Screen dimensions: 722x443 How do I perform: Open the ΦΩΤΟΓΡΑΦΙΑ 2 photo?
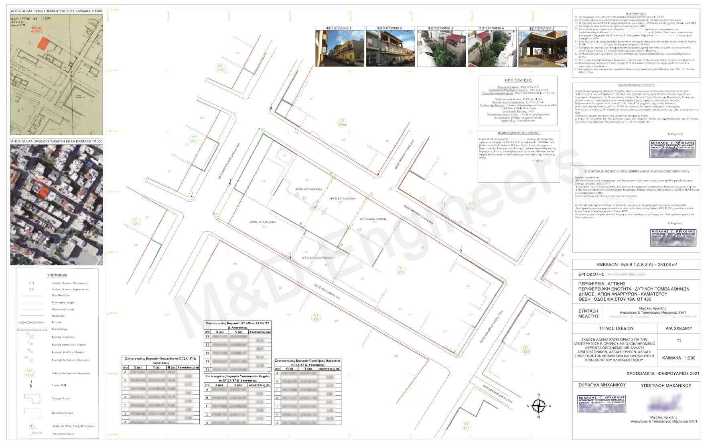coord(390,49)
